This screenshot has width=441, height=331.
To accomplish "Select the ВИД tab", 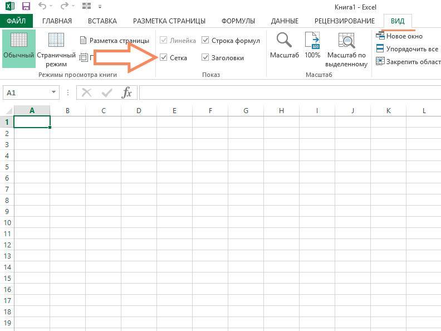I will point(398,21).
